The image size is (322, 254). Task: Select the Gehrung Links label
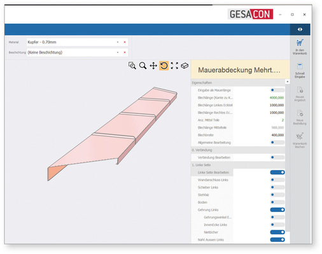pyautogui.click(x=208, y=209)
